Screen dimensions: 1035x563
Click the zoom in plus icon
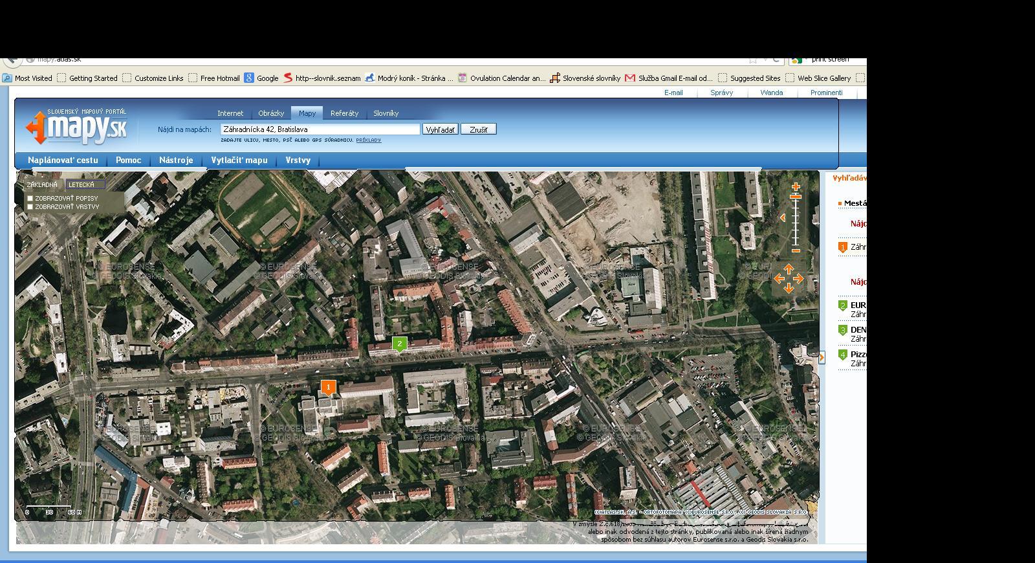(796, 187)
